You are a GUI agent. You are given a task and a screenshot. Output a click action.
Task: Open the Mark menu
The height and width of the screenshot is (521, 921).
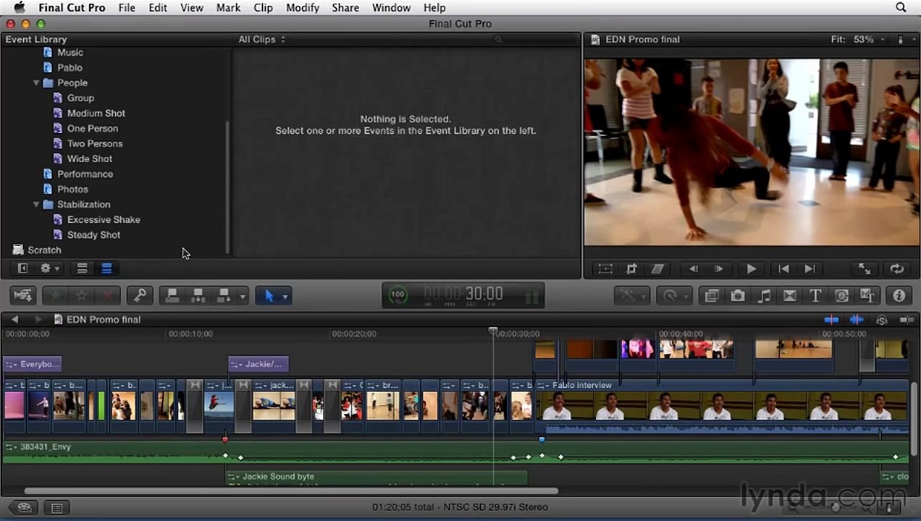point(228,7)
